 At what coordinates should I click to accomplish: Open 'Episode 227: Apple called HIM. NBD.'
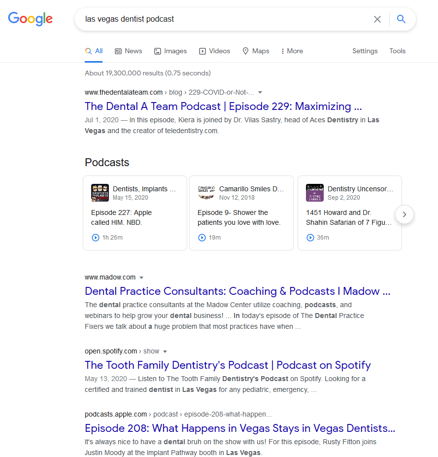pyautogui.click(x=121, y=217)
